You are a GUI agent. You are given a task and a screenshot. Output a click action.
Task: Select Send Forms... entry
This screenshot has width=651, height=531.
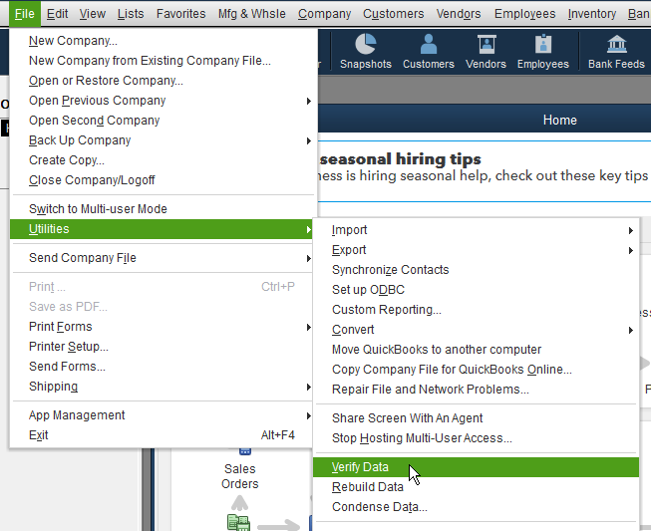pyautogui.click(x=163, y=367)
